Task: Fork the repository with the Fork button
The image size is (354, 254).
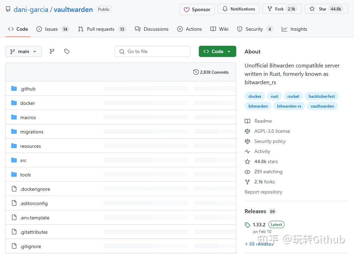Action: (282, 9)
